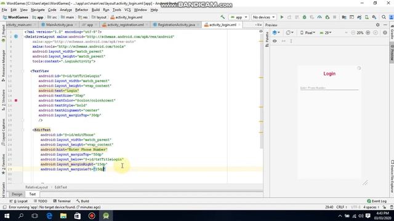Open Project tool window on left strip

[x=3, y=33]
